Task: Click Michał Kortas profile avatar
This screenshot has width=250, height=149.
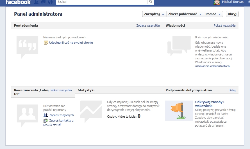Action: (217, 2)
